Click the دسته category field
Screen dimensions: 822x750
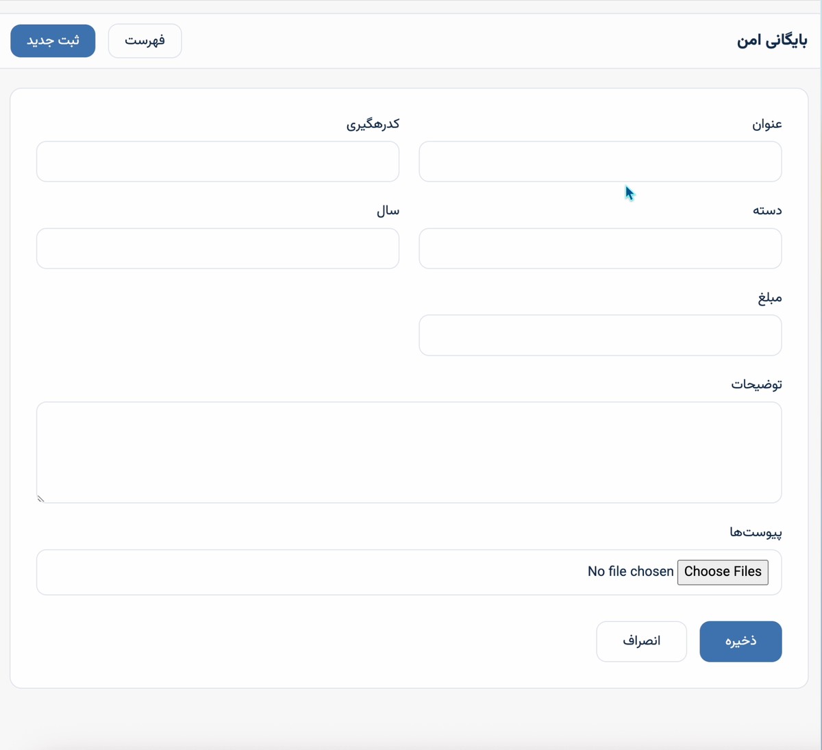click(x=600, y=249)
